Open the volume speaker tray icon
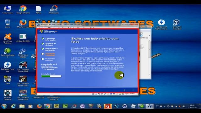 (x=184, y=106)
